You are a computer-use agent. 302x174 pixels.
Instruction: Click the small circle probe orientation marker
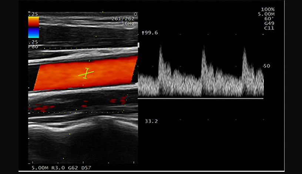point(136,14)
